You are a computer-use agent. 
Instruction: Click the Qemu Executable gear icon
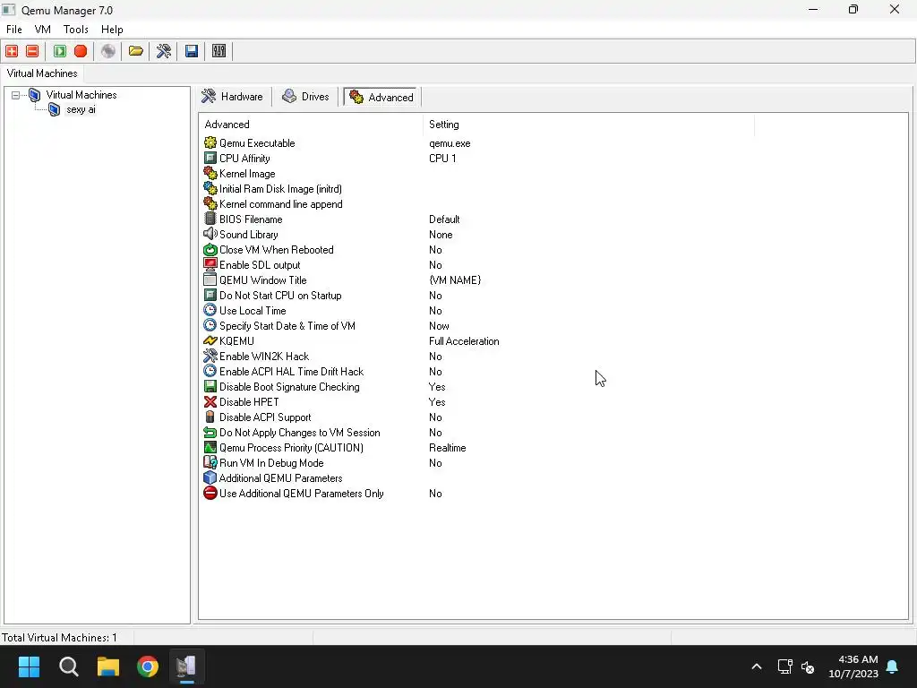pyautogui.click(x=210, y=142)
